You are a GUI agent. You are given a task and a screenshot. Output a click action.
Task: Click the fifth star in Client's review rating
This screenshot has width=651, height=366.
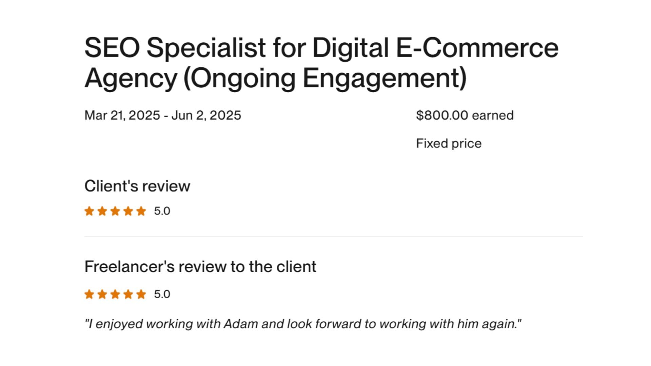click(x=141, y=211)
